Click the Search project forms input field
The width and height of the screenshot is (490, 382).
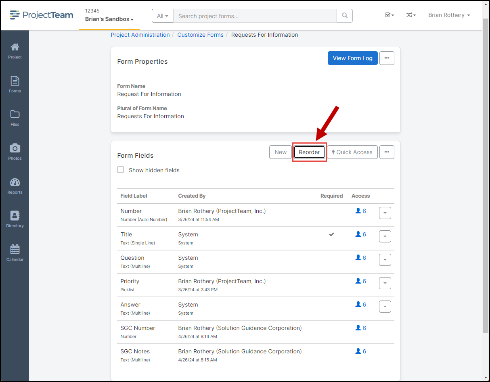pos(255,16)
